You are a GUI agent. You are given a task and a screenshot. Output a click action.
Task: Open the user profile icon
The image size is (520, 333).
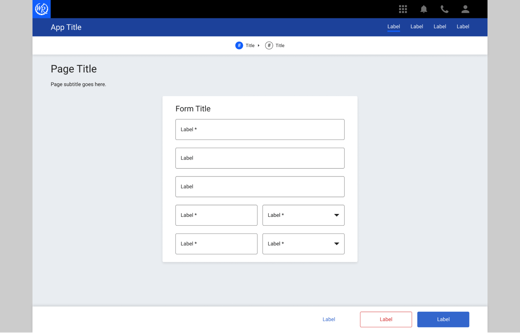coord(465,9)
